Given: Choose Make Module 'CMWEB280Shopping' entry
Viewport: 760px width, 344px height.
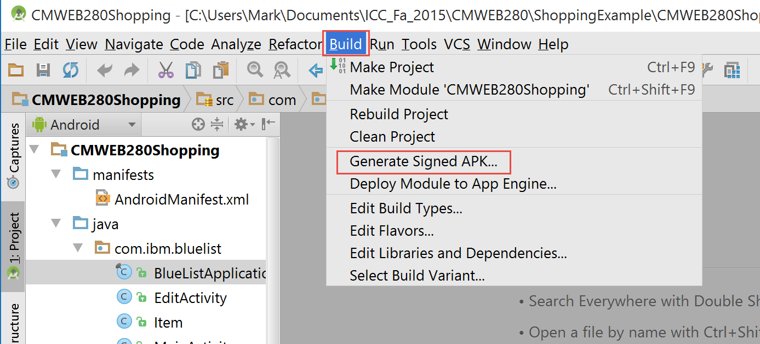Looking at the screenshot, I should click(x=514, y=90).
